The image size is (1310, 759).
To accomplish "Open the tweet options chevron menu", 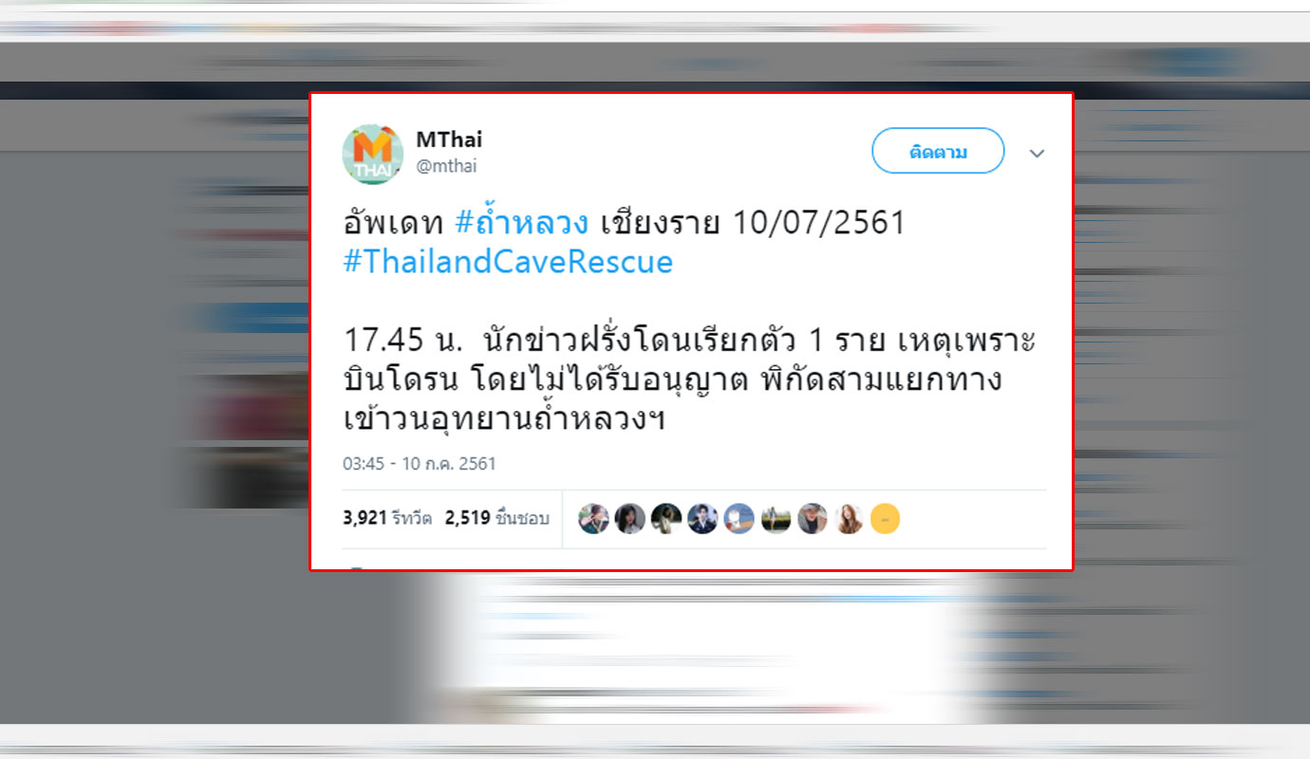I will pos(1038,153).
